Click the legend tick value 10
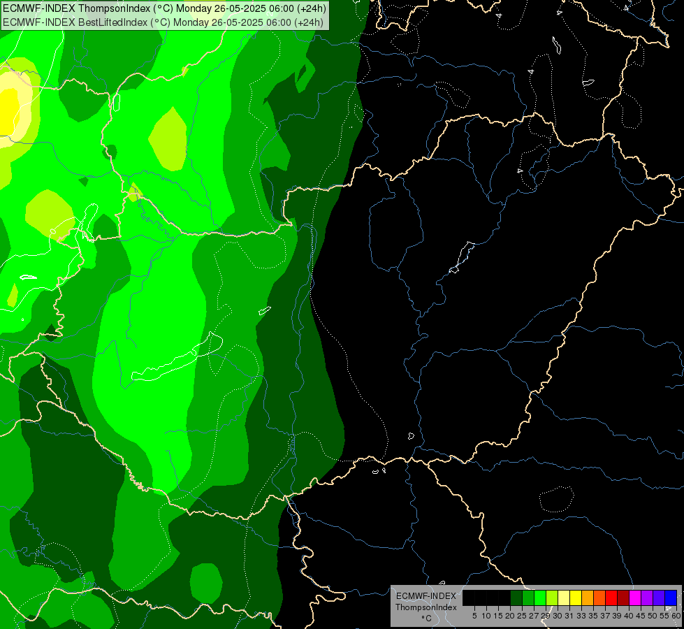Viewport: 684px width, 629px height. click(486, 616)
